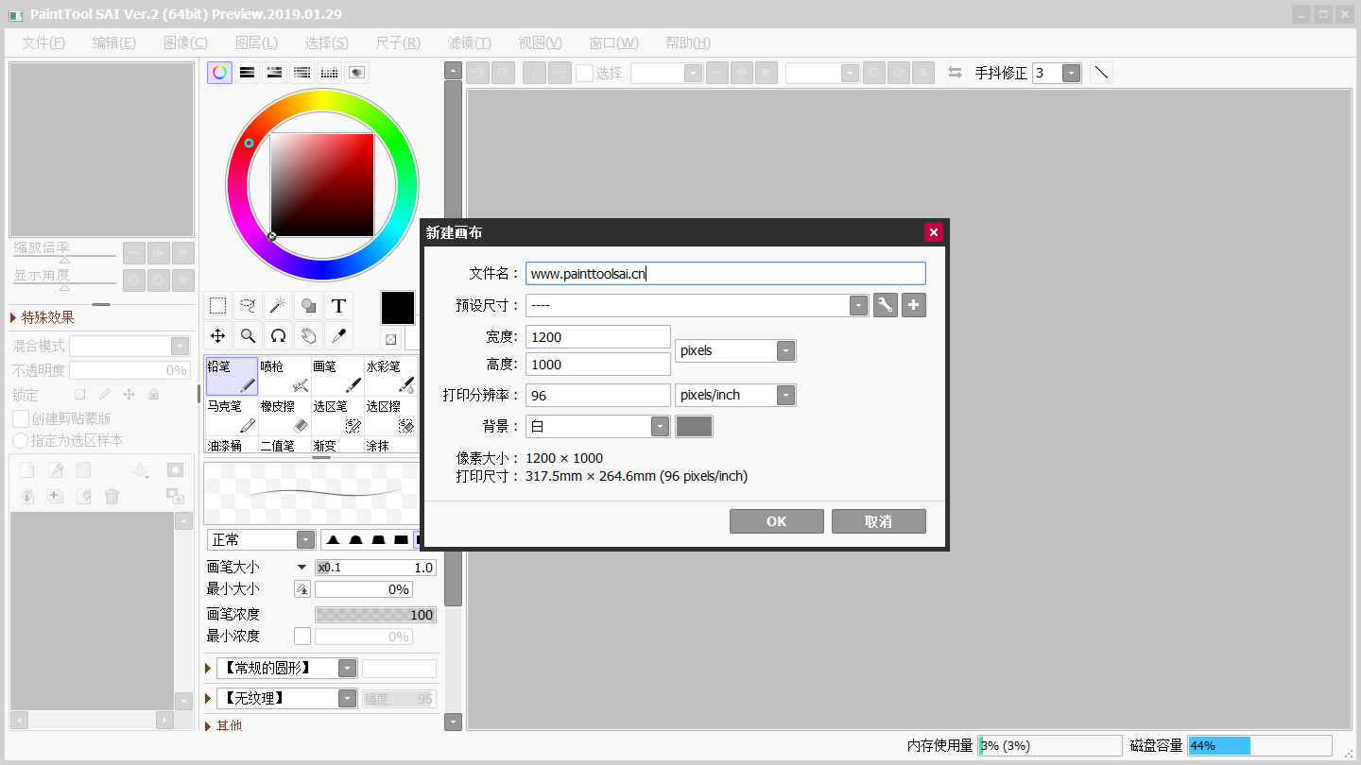
Task: Confirm new canvas with OK button
Action: pos(776,521)
